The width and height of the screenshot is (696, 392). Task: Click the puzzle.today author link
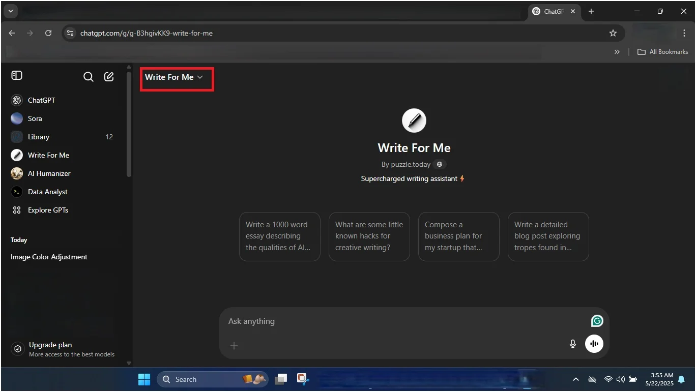[411, 164]
